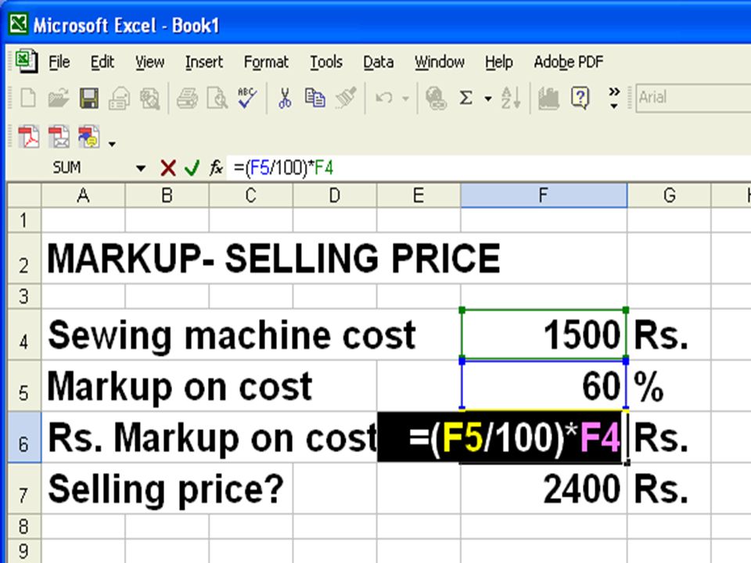Select column B header
The height and width of the screenshot is (563, 751).
(167, 195)
